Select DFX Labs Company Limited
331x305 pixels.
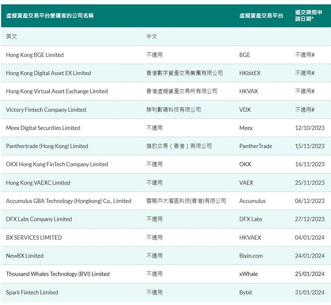(39, 219)
